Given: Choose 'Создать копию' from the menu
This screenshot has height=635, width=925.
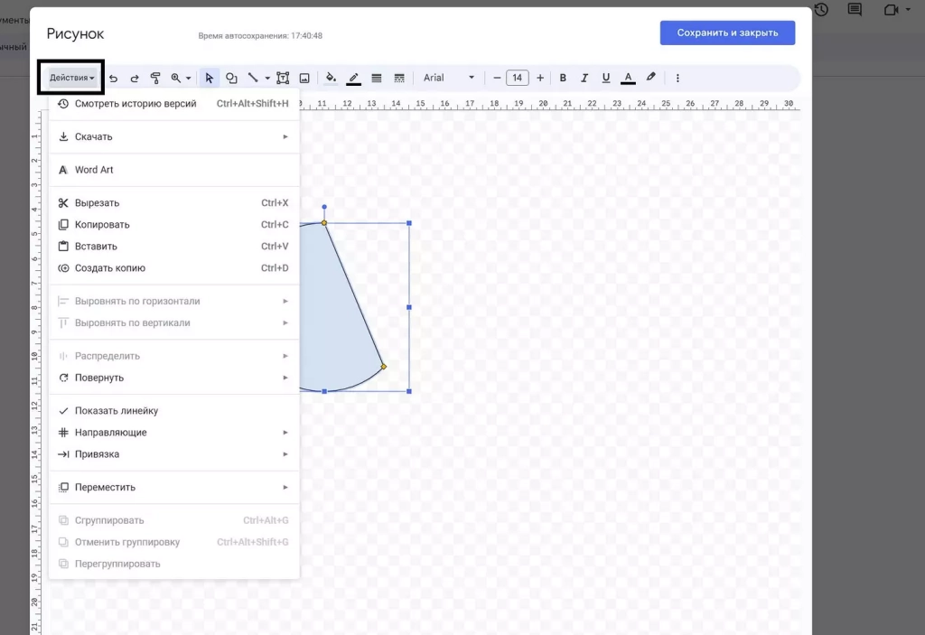Looking at the screenshot, I should [x=109, y=268].
